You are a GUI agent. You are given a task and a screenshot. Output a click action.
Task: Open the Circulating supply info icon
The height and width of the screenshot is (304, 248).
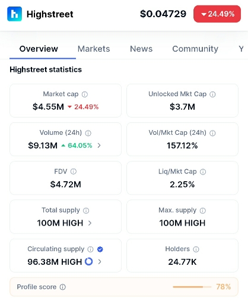pyautogui.click(x=90, y=249)
